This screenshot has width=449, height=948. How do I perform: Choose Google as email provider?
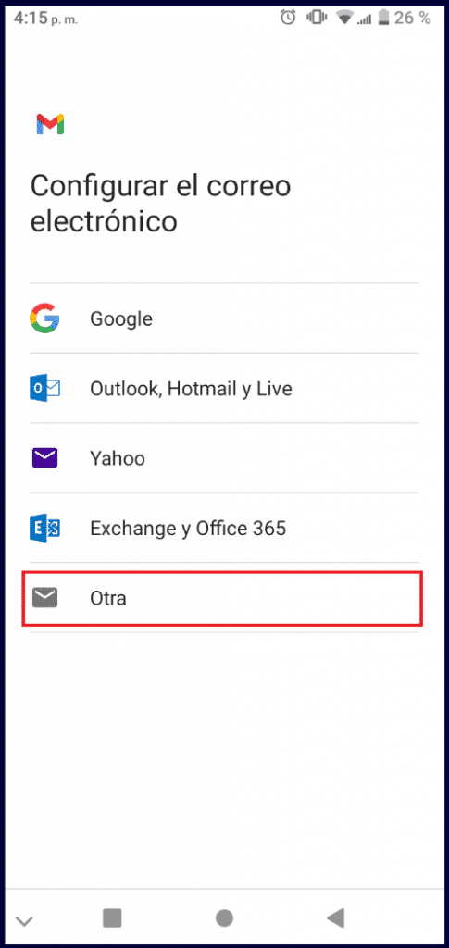pyautogui.click(x=224, y=318)
